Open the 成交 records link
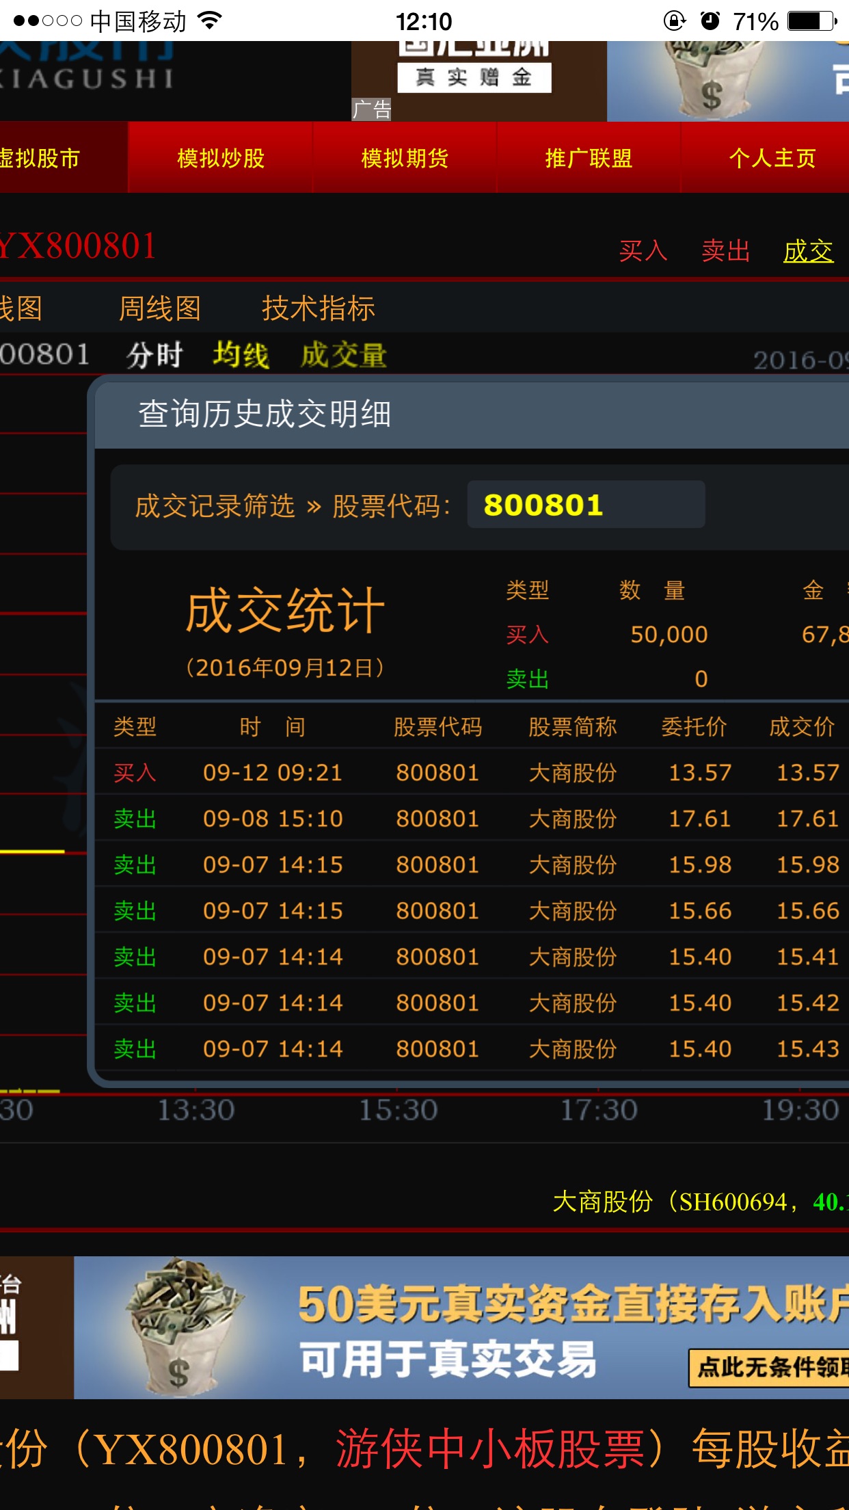The height and width of the screenshot is (1510, 849). pos(808,251)
